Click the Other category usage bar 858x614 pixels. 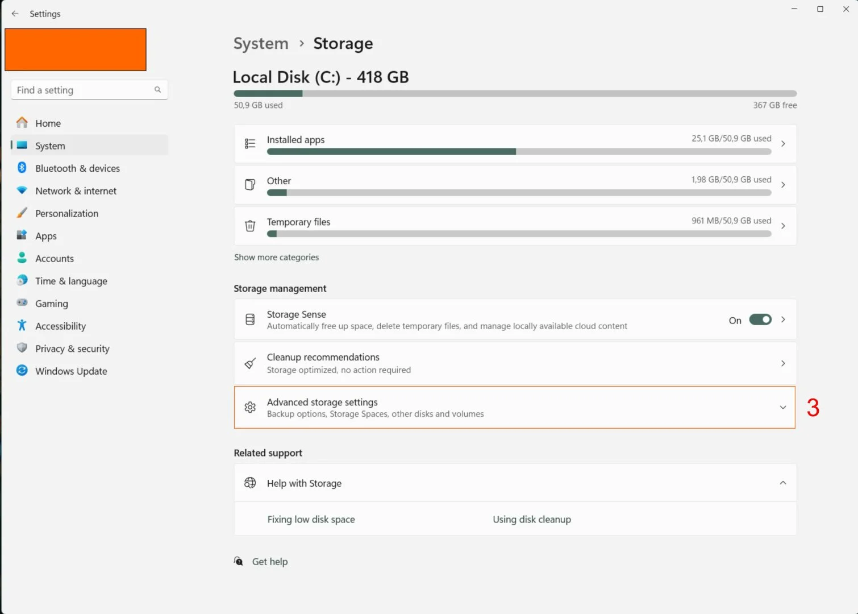pyautogui.click(x=519, y=193)
